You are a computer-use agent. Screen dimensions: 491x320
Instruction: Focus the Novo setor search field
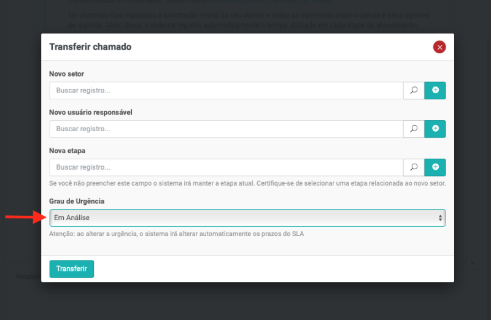(226, 91)
